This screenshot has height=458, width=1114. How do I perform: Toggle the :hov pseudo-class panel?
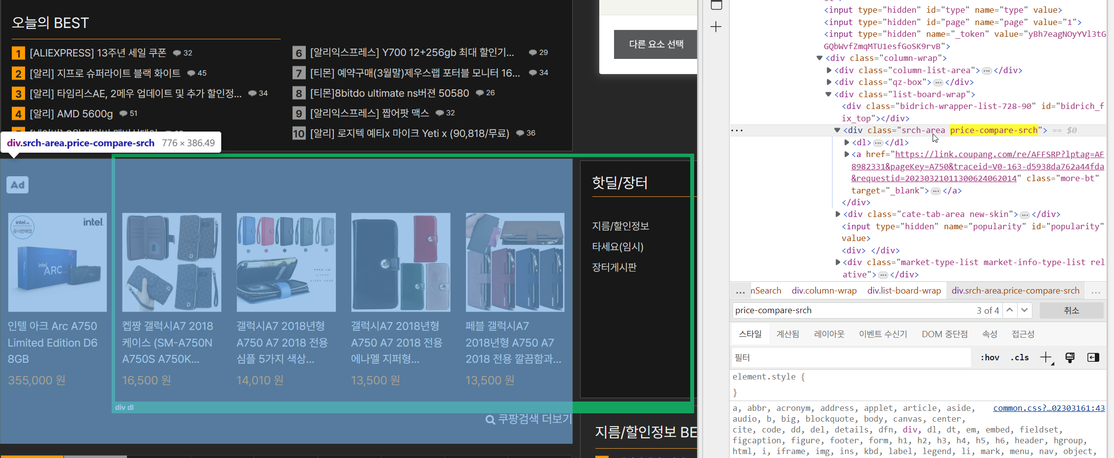point(989,357)
